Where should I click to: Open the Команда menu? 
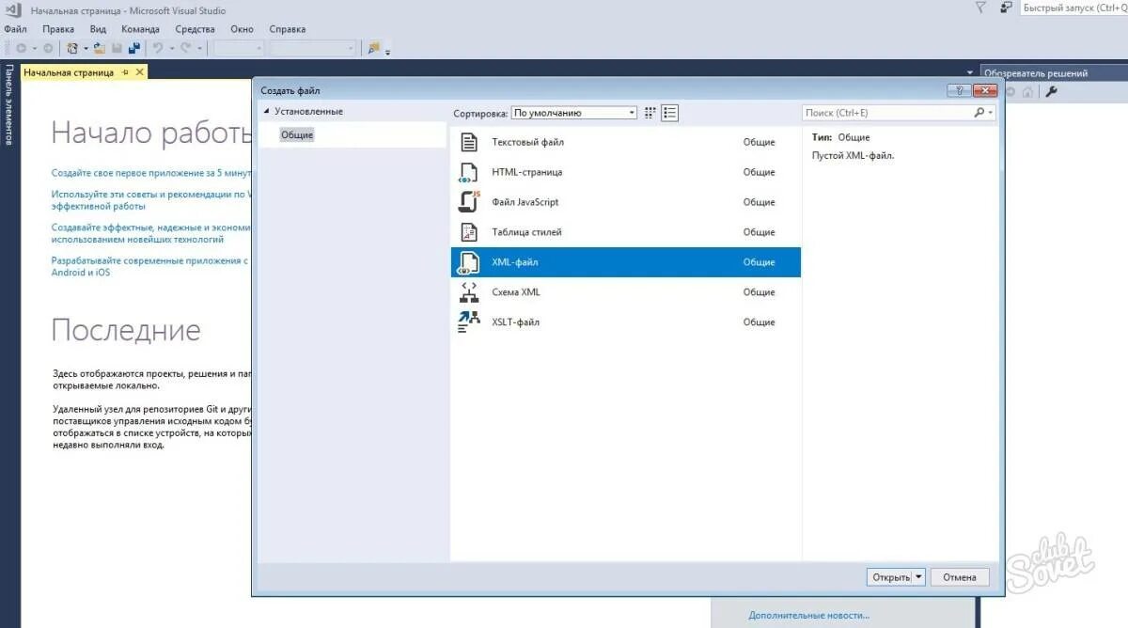(x=140, y=29)
